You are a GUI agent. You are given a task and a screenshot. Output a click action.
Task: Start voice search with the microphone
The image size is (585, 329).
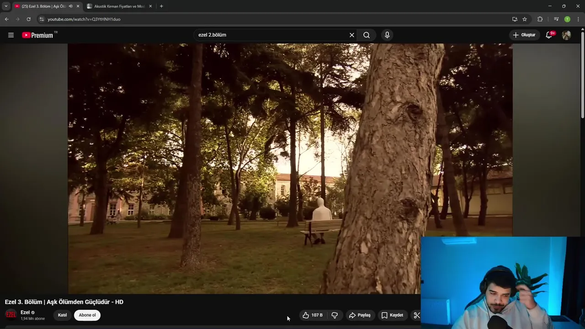pos(387,35)
